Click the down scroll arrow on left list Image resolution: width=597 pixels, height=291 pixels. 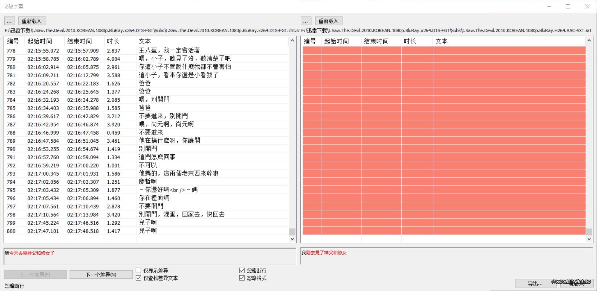point(292,239)
